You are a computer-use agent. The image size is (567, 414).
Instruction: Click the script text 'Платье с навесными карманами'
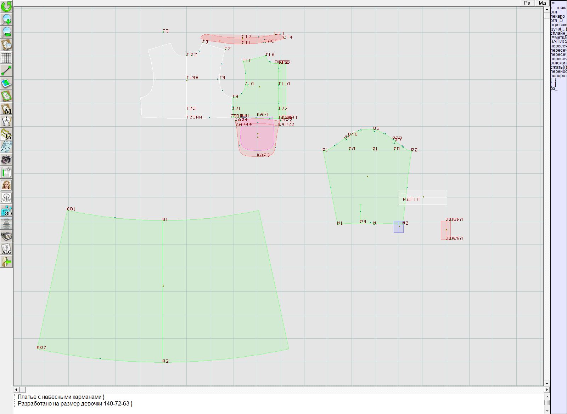point(60,397)
